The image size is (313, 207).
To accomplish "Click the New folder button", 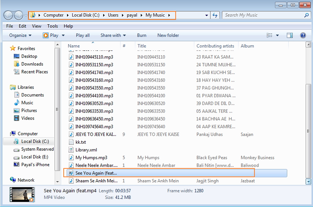I will click(168, 35).
